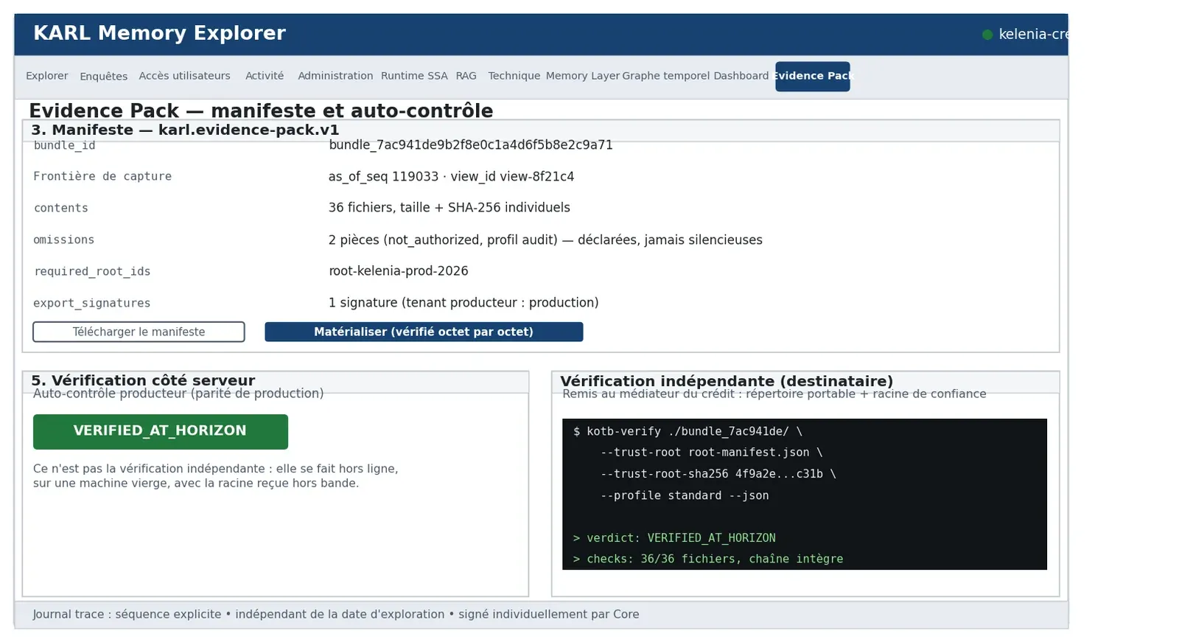Click Matérialiser (vérifié octet par octet)

(424, 332)
